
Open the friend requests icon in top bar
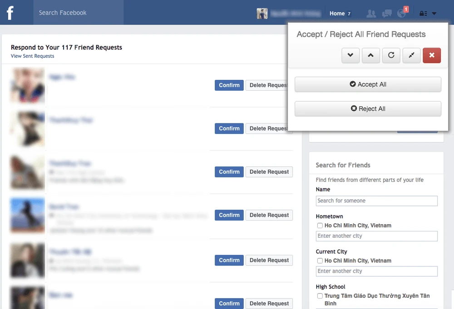(371, 14)
